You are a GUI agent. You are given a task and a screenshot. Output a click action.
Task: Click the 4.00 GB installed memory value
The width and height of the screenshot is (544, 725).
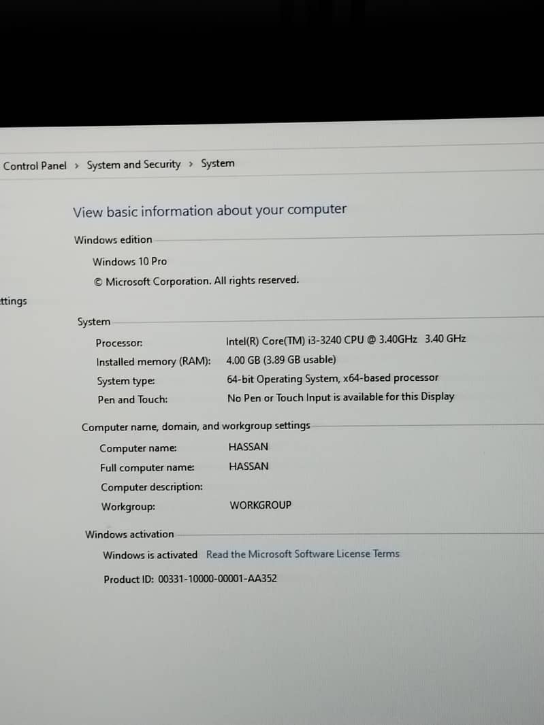[281, 360]
